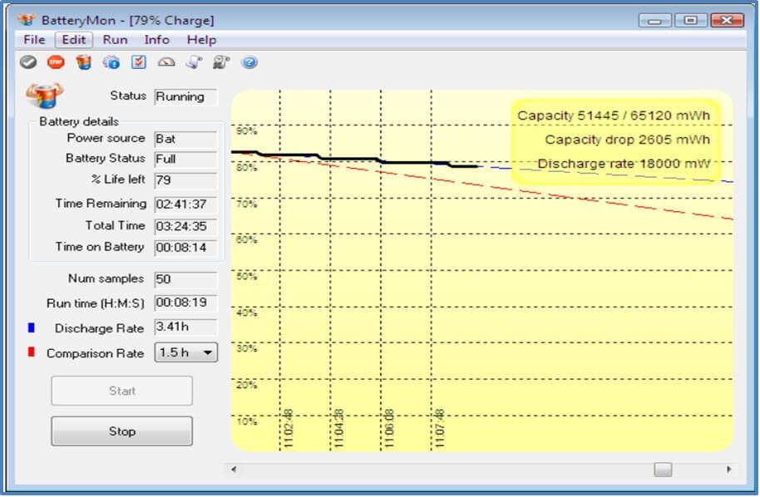Click the blue help question mark icon
Screen dimensions: 760x497
[249, 62]
